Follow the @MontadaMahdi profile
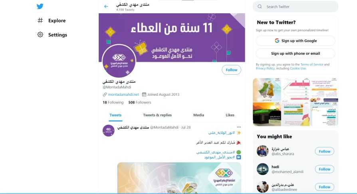357x194 pixels. click(x=231, y=70)
